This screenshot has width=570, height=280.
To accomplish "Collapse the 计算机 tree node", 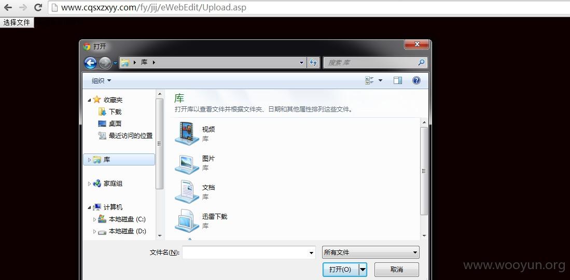I will tap(89, 207).
